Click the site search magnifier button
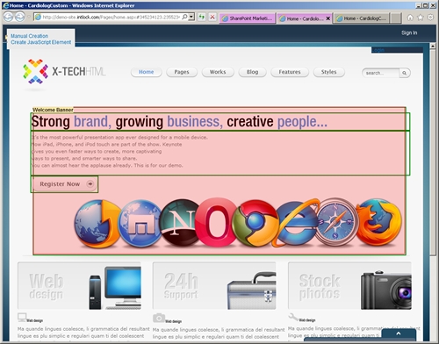The height and width of the screenshot is (344, 439). point(405,73)
